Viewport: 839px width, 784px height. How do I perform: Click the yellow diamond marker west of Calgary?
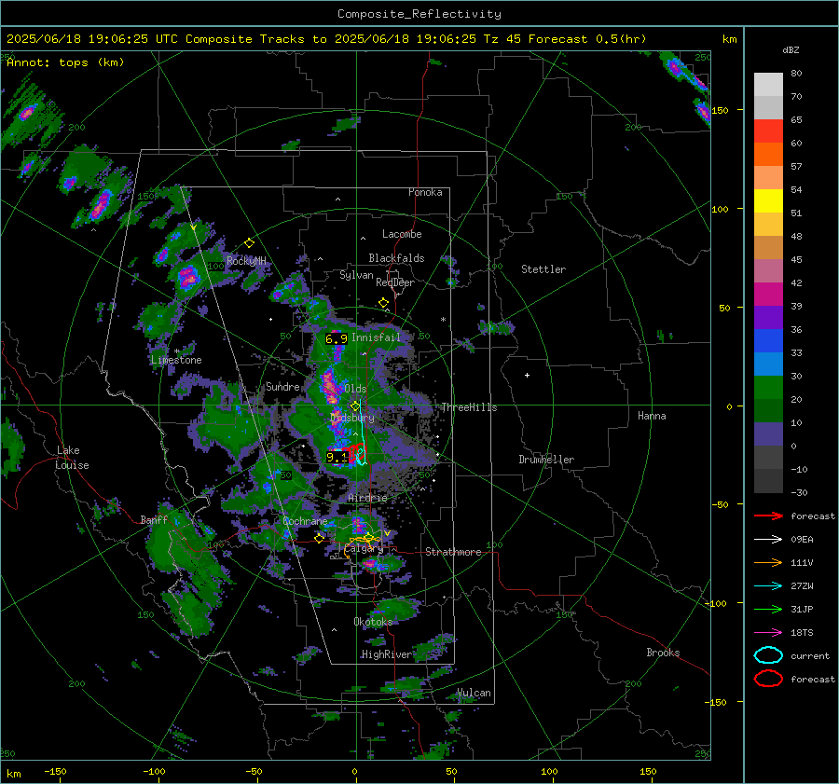click(x=320, y=539)
